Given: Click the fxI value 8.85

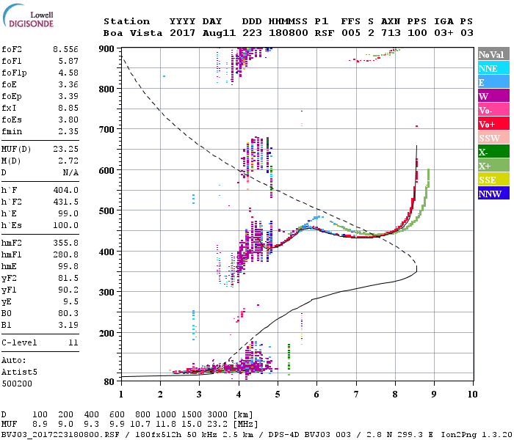Looking at the screenshot, I should point(68,108).
